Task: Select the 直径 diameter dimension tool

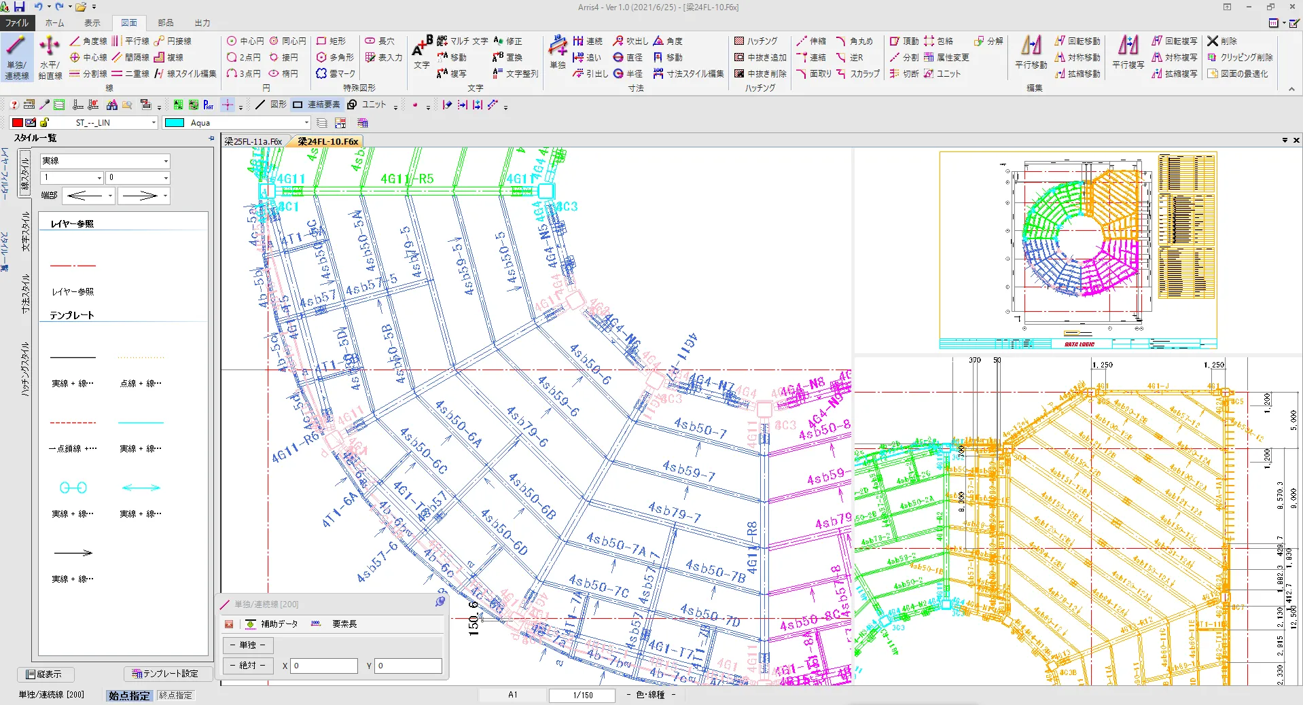Action: [x=628, y=58]
